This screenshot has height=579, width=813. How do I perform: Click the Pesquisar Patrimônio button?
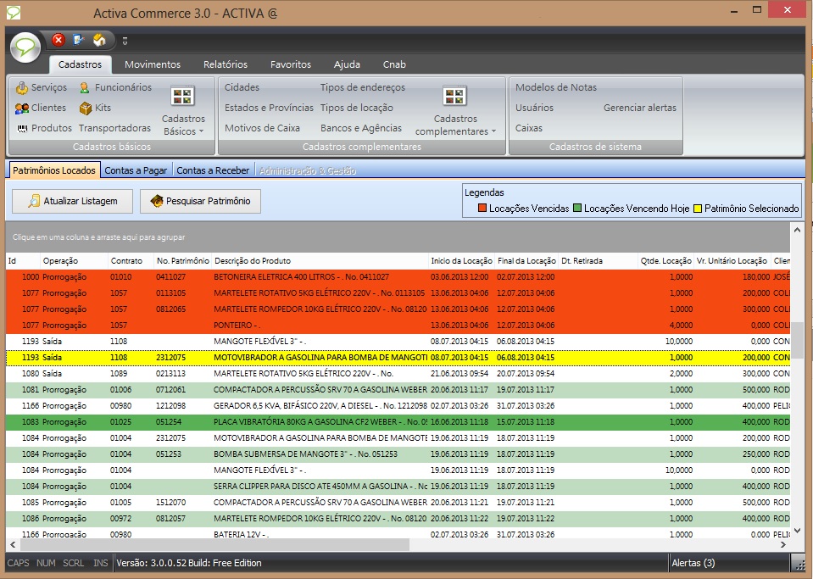(200, 201)
